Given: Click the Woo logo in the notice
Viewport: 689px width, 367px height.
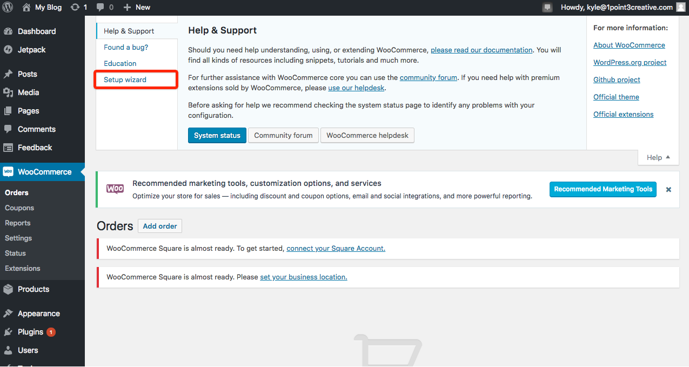Looking at the screenshot, I should point(115,189).
